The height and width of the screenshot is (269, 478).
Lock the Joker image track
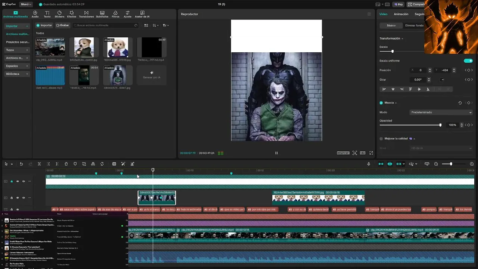[x=12, y=198]
